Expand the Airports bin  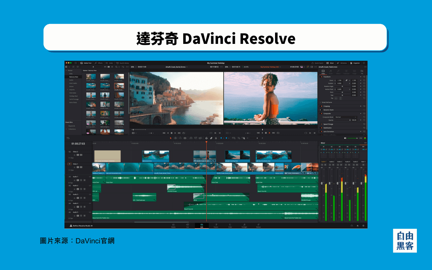coord(68,90)
